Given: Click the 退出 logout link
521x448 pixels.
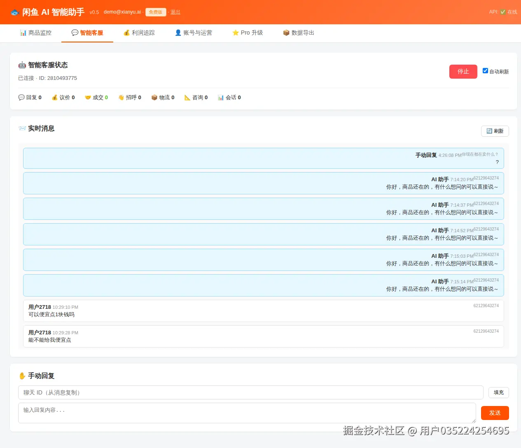Looking at the screenshot, I should pyautogui.click(x=175, y=12).
